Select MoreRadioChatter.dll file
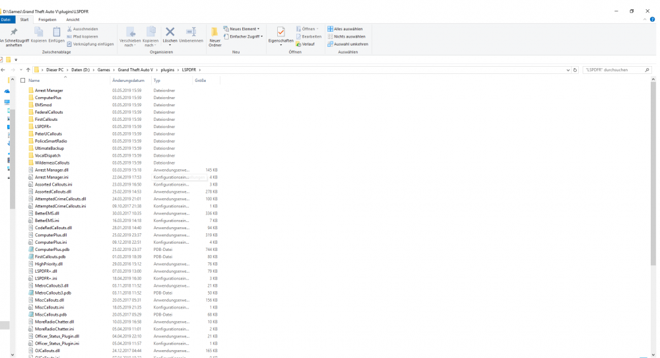Screen dimensions: 660x358 point(54,322)
